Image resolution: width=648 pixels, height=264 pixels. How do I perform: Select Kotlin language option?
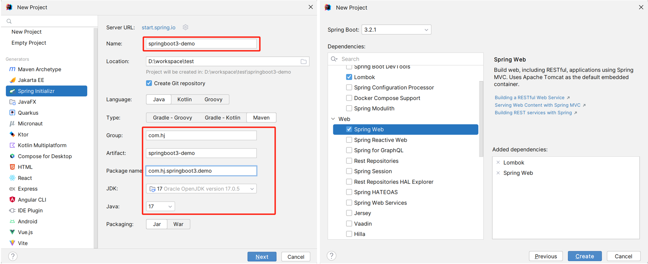tap(185, 99)
